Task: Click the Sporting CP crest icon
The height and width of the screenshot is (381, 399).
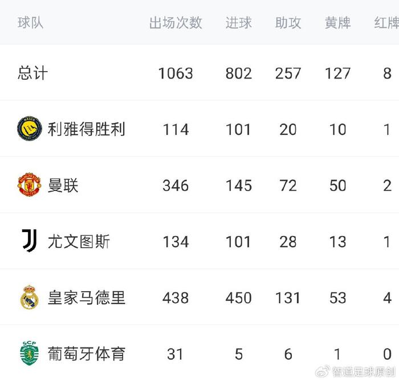Action: (x=29, y=353)
